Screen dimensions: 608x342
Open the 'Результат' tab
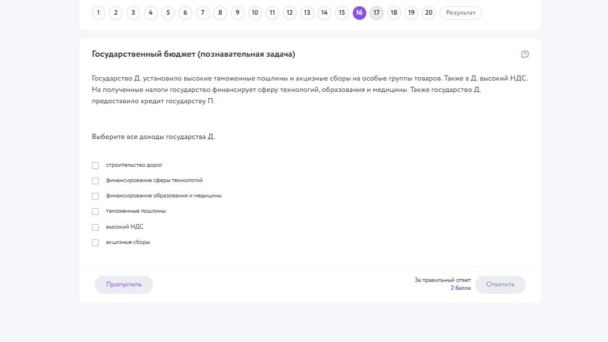tap(461, 13)
